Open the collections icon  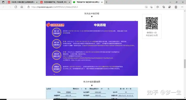(x=164, y=7)
